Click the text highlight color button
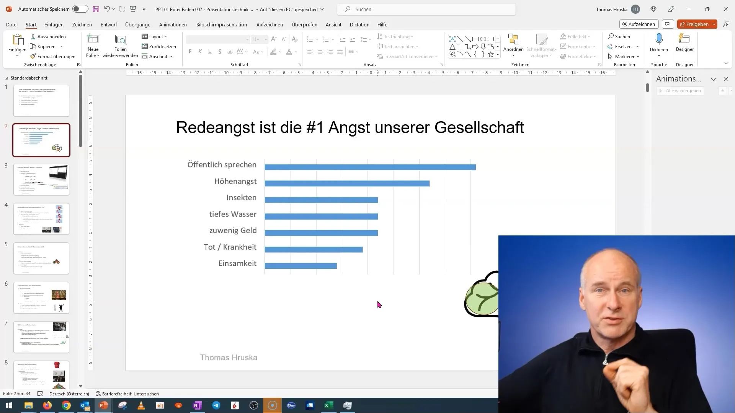 point(273,52)
